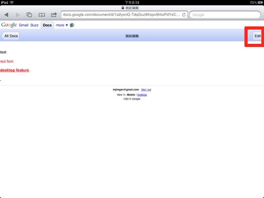Tap the share/action icon
Viewport: 264px width, 198px height.
tap(54, 15)
